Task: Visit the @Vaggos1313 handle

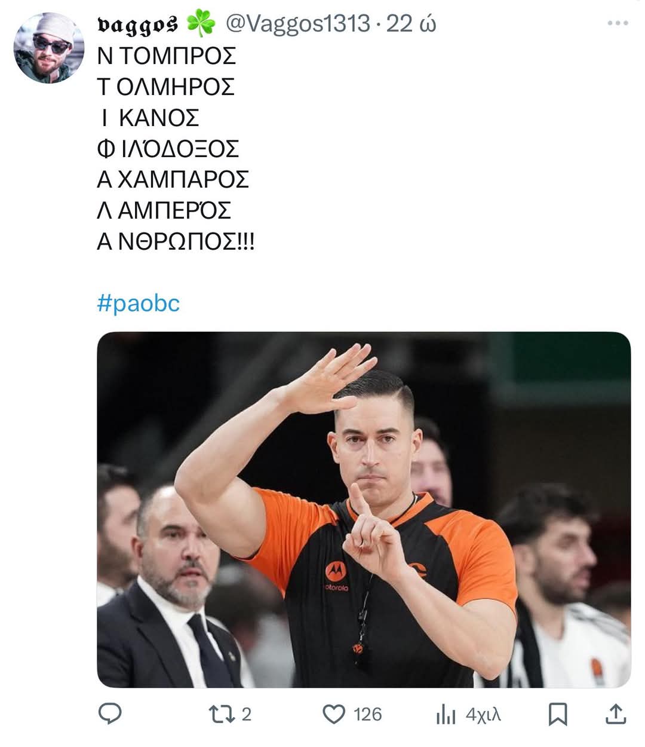Action: [297, 24]
